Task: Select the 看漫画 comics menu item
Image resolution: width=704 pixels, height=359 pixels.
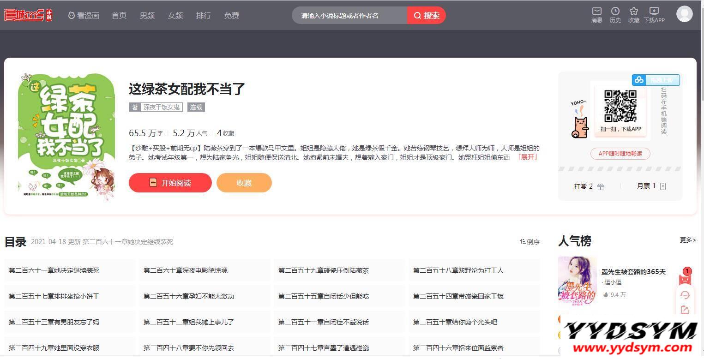Action: [84, 15]
